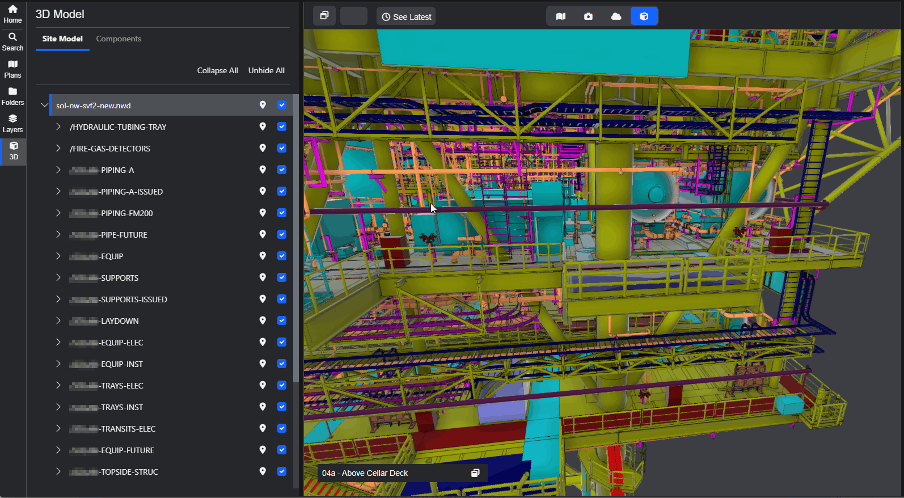Locate sol-nw-svf2-new.nwd using its pin icon
This screenshot has width=904, height=498.
click(263, 105)
